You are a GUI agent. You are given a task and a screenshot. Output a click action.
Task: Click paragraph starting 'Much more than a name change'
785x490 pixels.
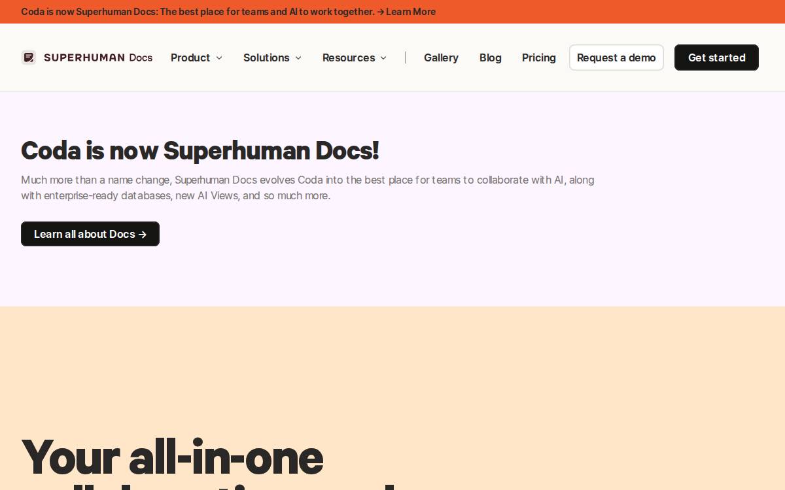tap(307, 188)
